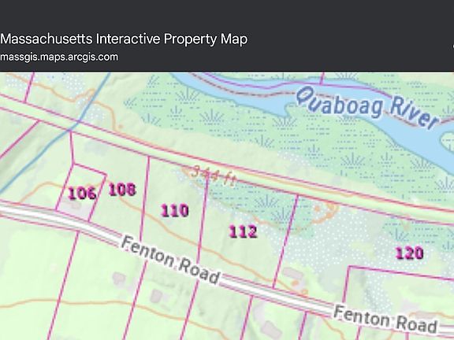The width and height of the screenshot is (454, 340).
Task: Click the 344 ft elevation label
Action: point(214,176)
